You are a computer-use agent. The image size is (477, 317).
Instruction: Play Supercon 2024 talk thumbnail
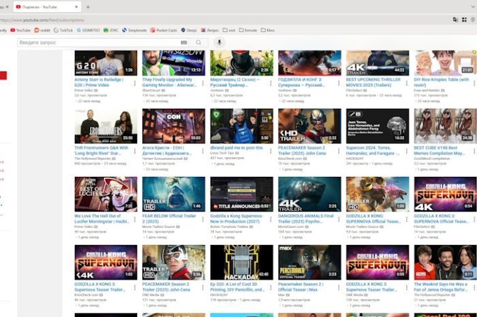coord(378,126)
